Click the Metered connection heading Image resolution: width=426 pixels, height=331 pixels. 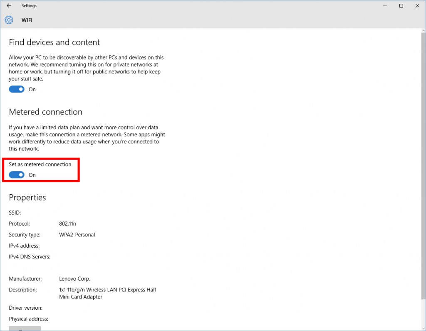click(46, 112)
